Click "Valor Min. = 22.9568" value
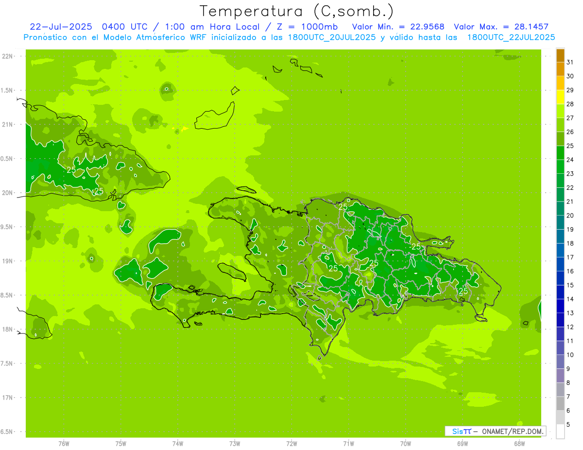Image resolution: width=583 pixels, height=450 pixels. tap(398, 27)
